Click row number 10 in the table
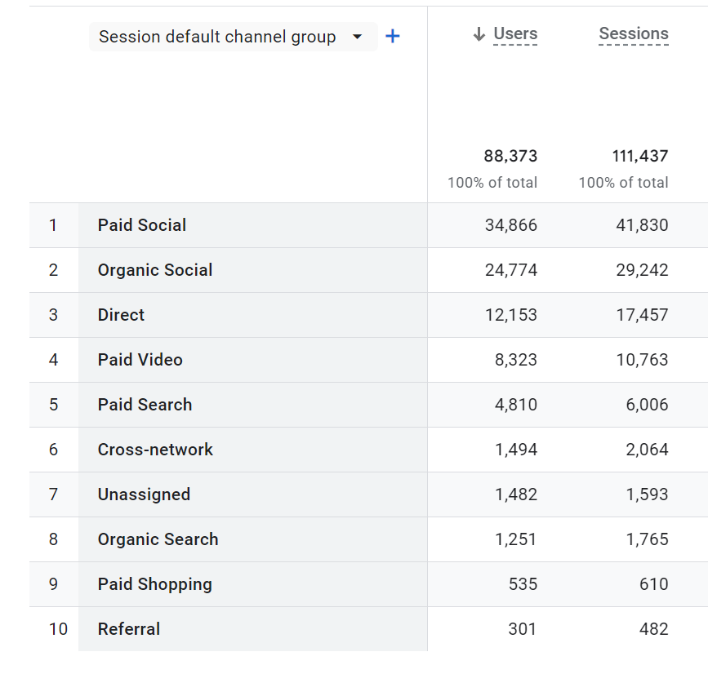 click(58, 629)
